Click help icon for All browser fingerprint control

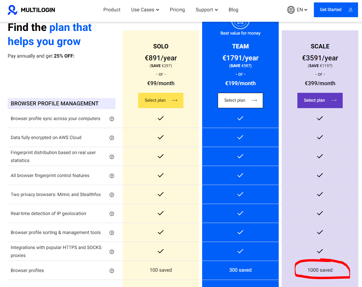[x=112, y=176]
